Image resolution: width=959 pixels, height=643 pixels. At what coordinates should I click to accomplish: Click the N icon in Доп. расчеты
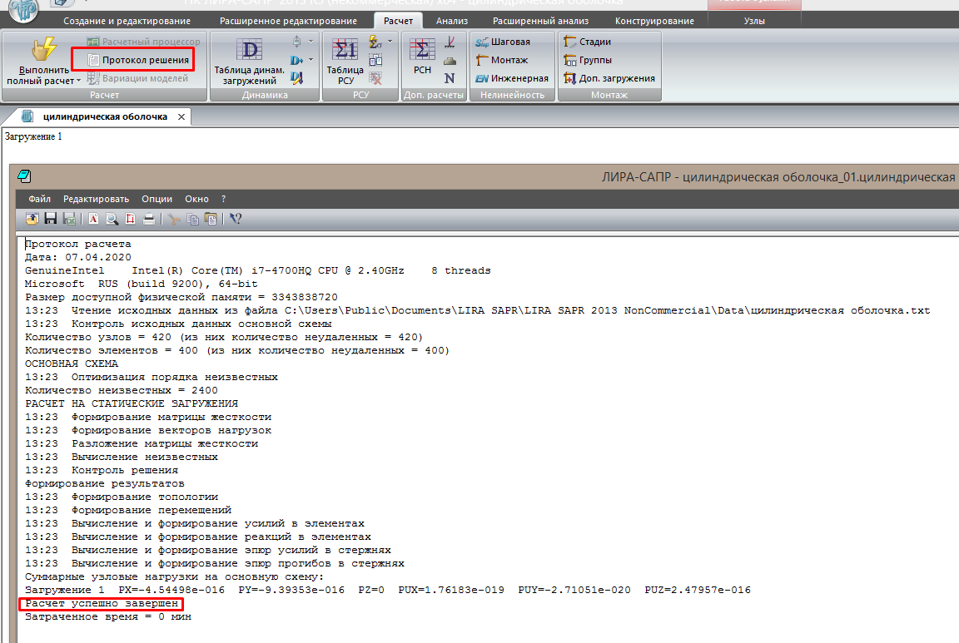(450, 78)
